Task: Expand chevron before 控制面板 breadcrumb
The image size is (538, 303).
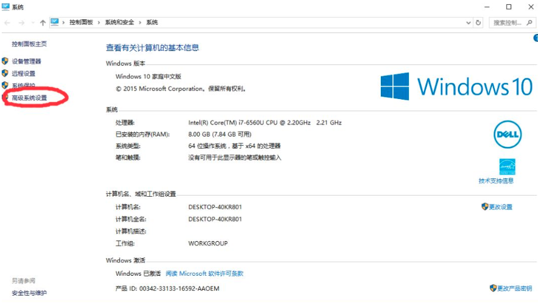Action: pos(64,22)
